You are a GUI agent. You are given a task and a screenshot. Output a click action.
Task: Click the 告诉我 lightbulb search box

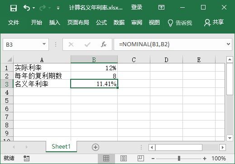[x=180, y=23]
